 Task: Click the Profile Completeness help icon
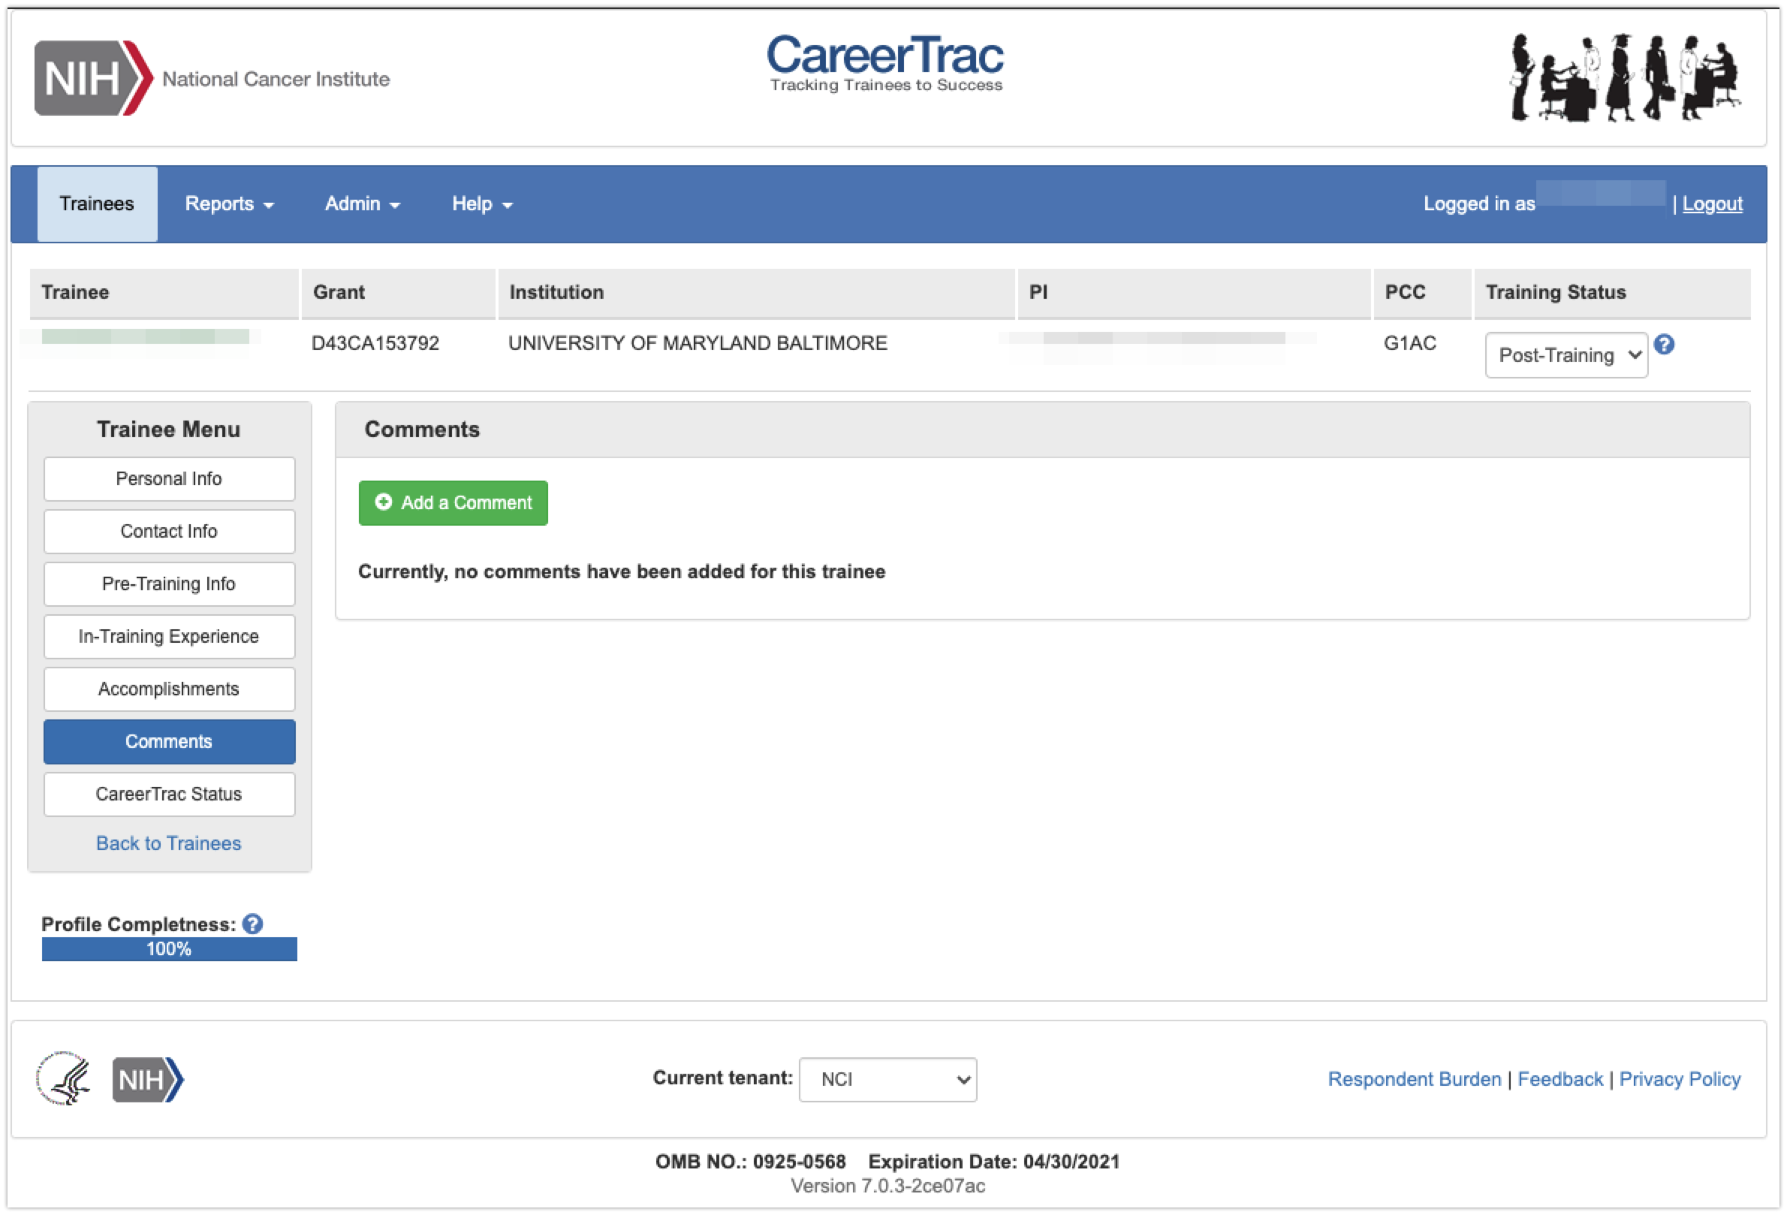252,924
